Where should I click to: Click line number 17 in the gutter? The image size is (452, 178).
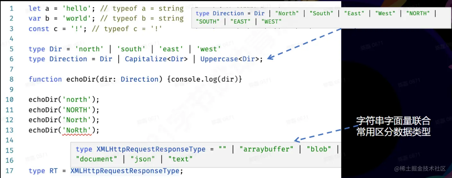(x=10, y=171)
